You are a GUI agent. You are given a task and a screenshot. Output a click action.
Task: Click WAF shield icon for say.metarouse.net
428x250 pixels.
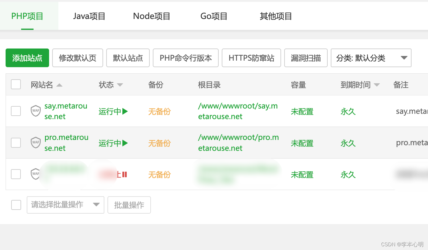pos(36,111)
